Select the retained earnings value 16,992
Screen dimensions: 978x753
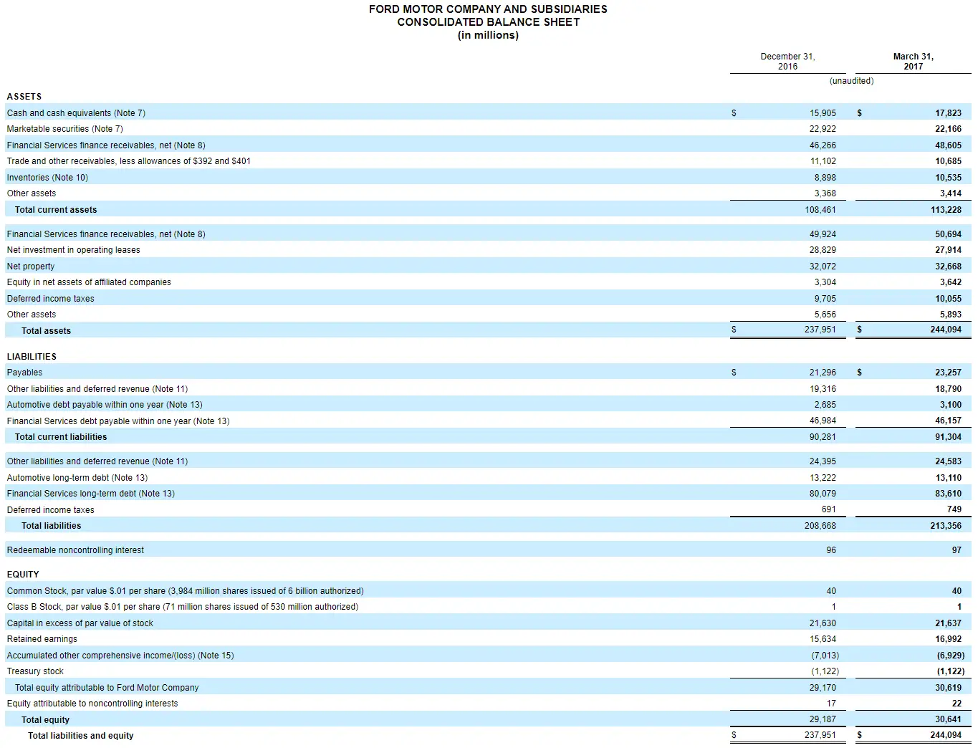click(x=949, y=639)
